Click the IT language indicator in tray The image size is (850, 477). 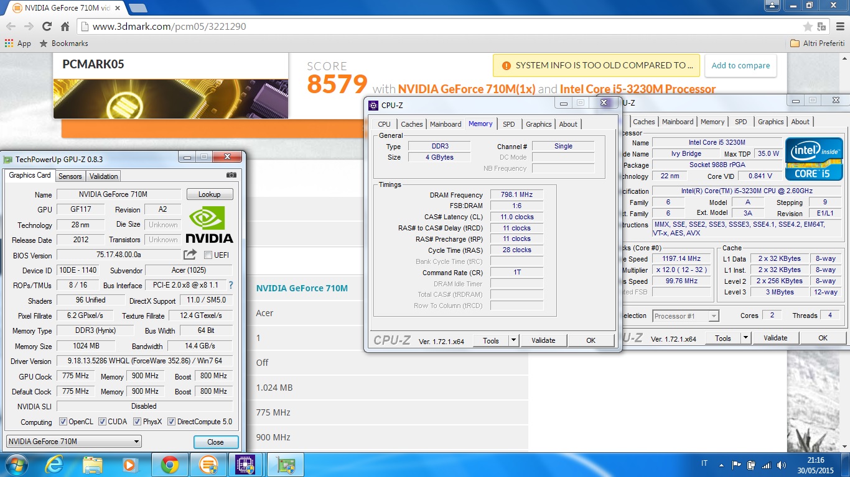click(704, 463)
